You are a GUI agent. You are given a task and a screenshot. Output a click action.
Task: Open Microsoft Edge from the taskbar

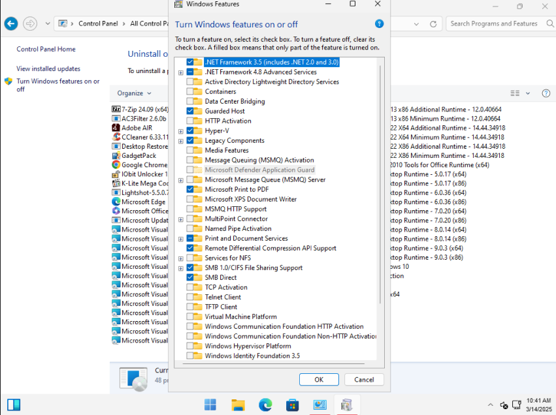(x=265, y=405)
